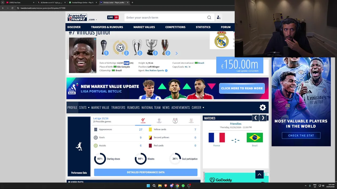Image resolution: width=337 pixels, height=189 pixels.
Task: Open the page settings gear icon
Action: (x=263, y=107)
